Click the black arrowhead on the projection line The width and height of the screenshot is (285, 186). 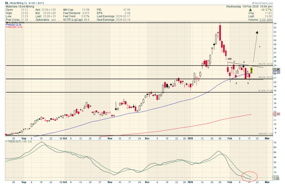[257, 32]
